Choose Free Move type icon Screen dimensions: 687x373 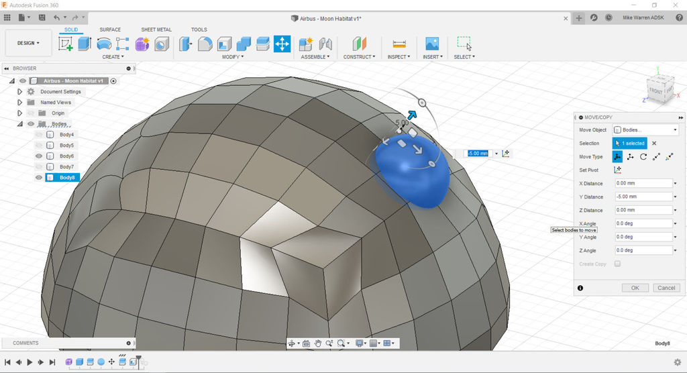[617, 156]
